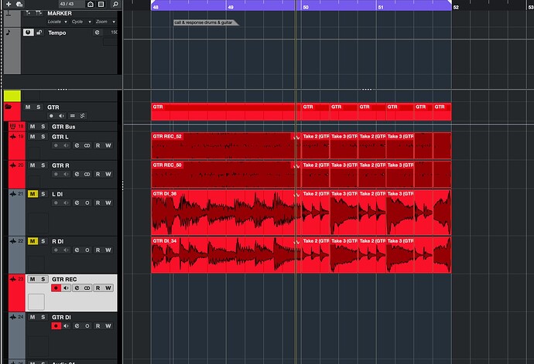
Task: Unmute the R DI track
Action: (33, 241)
